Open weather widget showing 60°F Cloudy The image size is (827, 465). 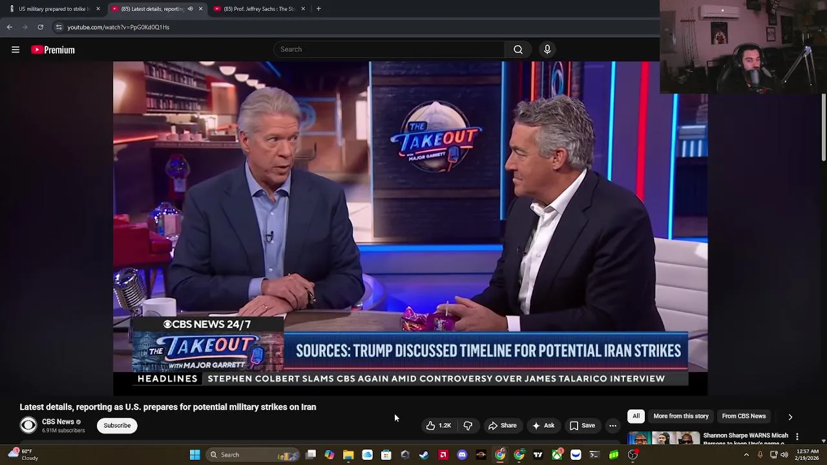(23, 455)
